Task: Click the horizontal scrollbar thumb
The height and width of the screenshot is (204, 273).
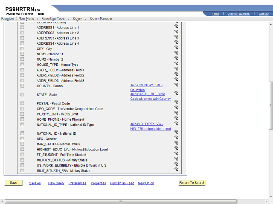Action: pos(121,201)
